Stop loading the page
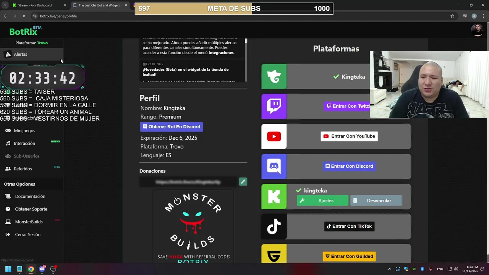This screenshot has width=489, height=275. point(24,16)
